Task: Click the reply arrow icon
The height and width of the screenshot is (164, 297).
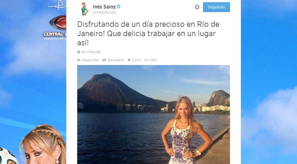Action: (79, 60)
